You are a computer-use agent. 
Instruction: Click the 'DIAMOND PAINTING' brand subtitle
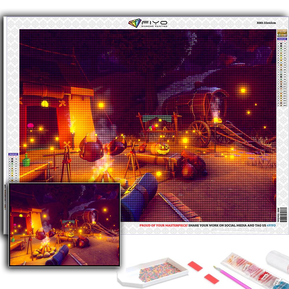[154, 26]
